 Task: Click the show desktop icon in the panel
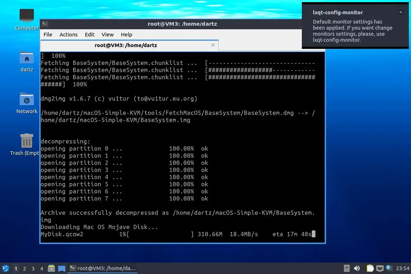click(62, 268)
